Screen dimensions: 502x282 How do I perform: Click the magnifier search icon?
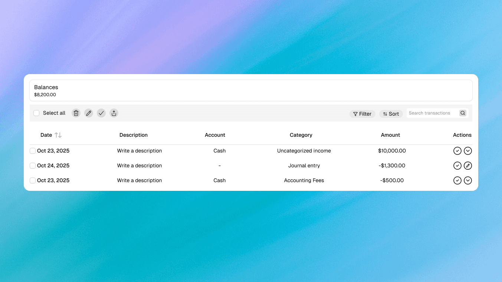point(463,113)
